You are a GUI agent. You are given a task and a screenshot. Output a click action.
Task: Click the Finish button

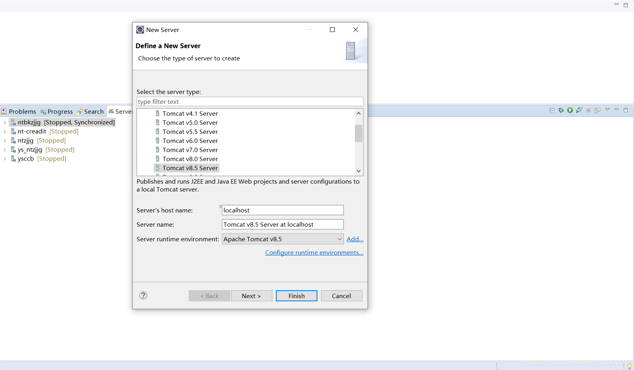pos(296,296)
